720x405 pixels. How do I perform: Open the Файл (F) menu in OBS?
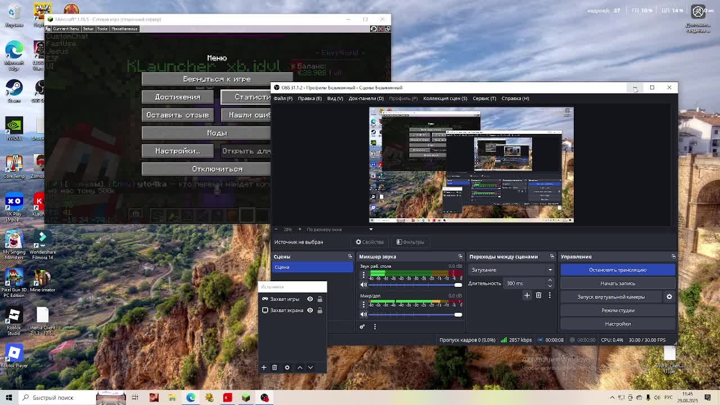pyautogui.click(x=283, y=98)
